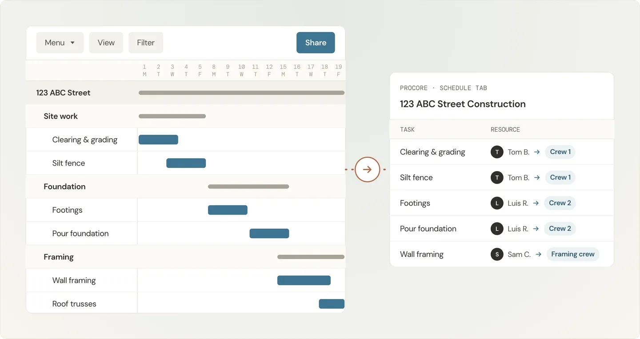Select the Pour foundation Gantt bar
Image resolution: width=640 pixels, height=339 pixels.
click(x=269, y=233)
